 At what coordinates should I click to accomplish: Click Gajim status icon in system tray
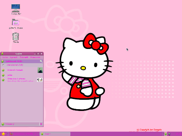point(166,134)
